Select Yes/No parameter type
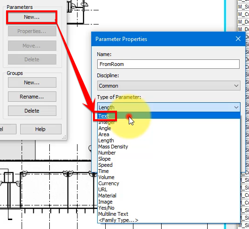 click(x=169, y=208)
